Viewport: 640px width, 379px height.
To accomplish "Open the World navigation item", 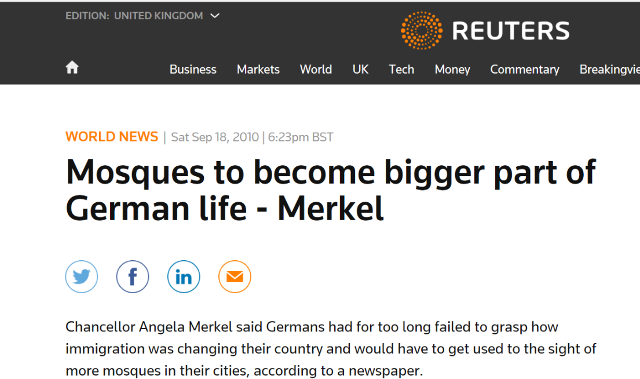I will pos(316,70).
